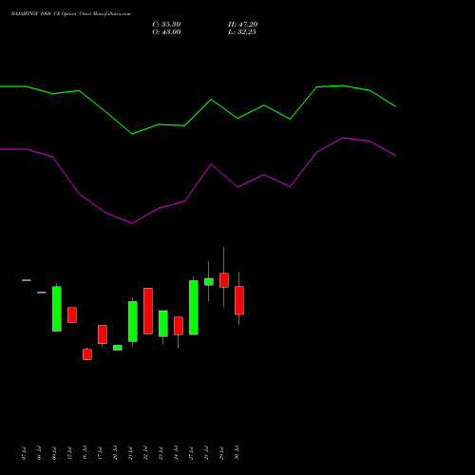Click the low value L: 32.25
Viewport: 475px width, 475px height.
242,32
